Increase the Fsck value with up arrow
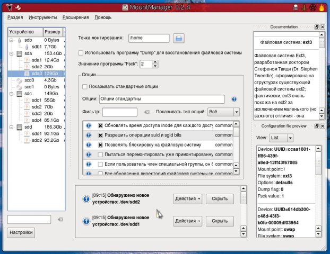Viewport: 330px width, 254px height. (x=155, y=62)
